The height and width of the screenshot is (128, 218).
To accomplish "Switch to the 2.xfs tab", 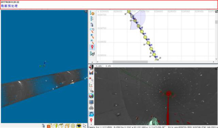I will pos(108,66).
